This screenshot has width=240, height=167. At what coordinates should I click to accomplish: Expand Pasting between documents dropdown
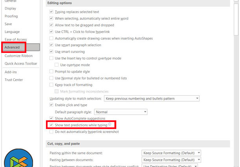[172, 160]
